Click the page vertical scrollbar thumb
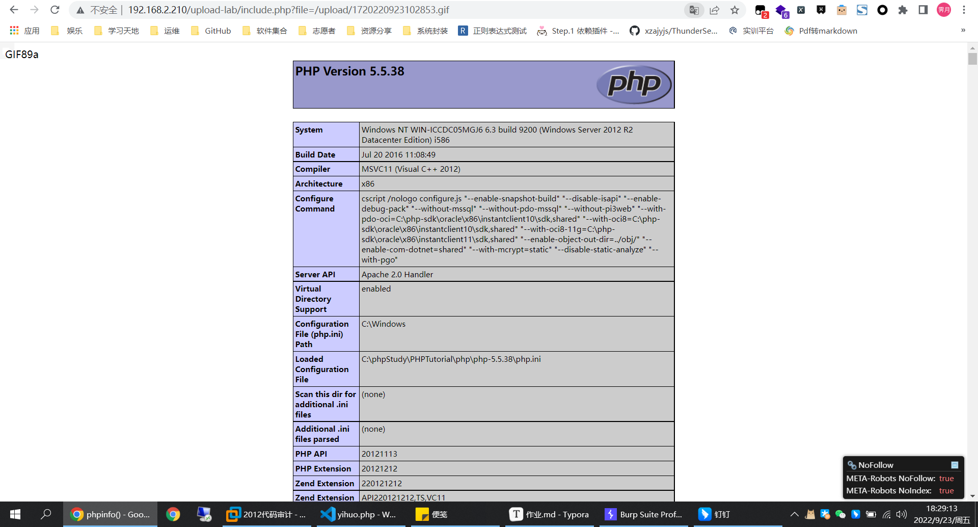Image resolution: width=978 pixels, height=527 pixels. pos(972,59)
